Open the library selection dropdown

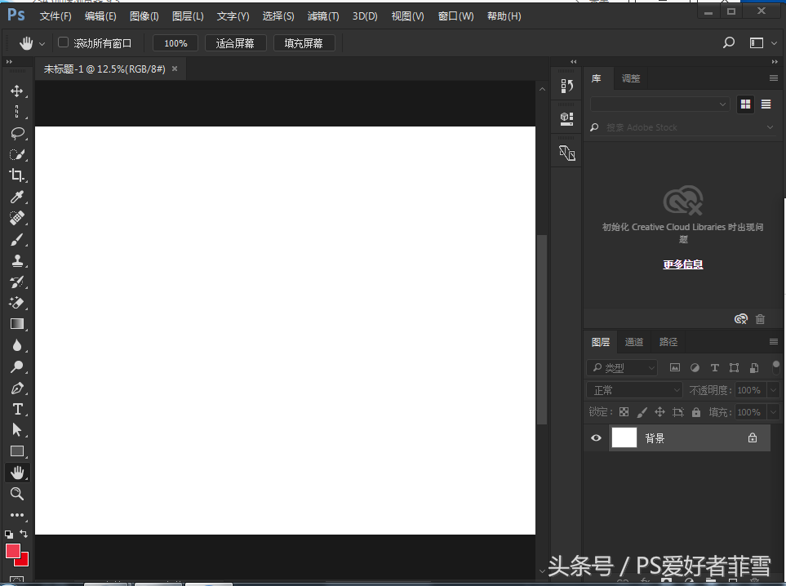[x=659, y=104]
